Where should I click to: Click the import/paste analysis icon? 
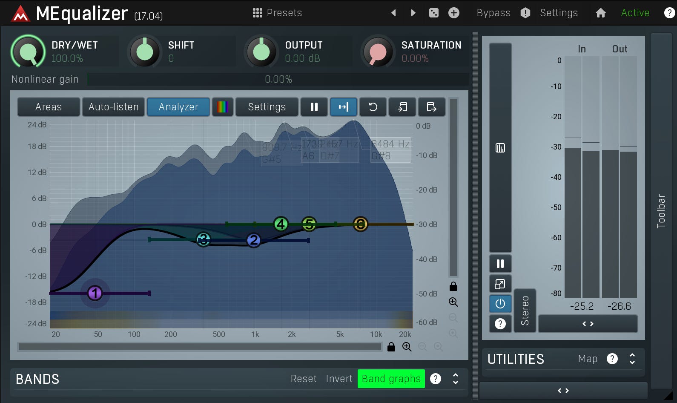click(402, 107)
